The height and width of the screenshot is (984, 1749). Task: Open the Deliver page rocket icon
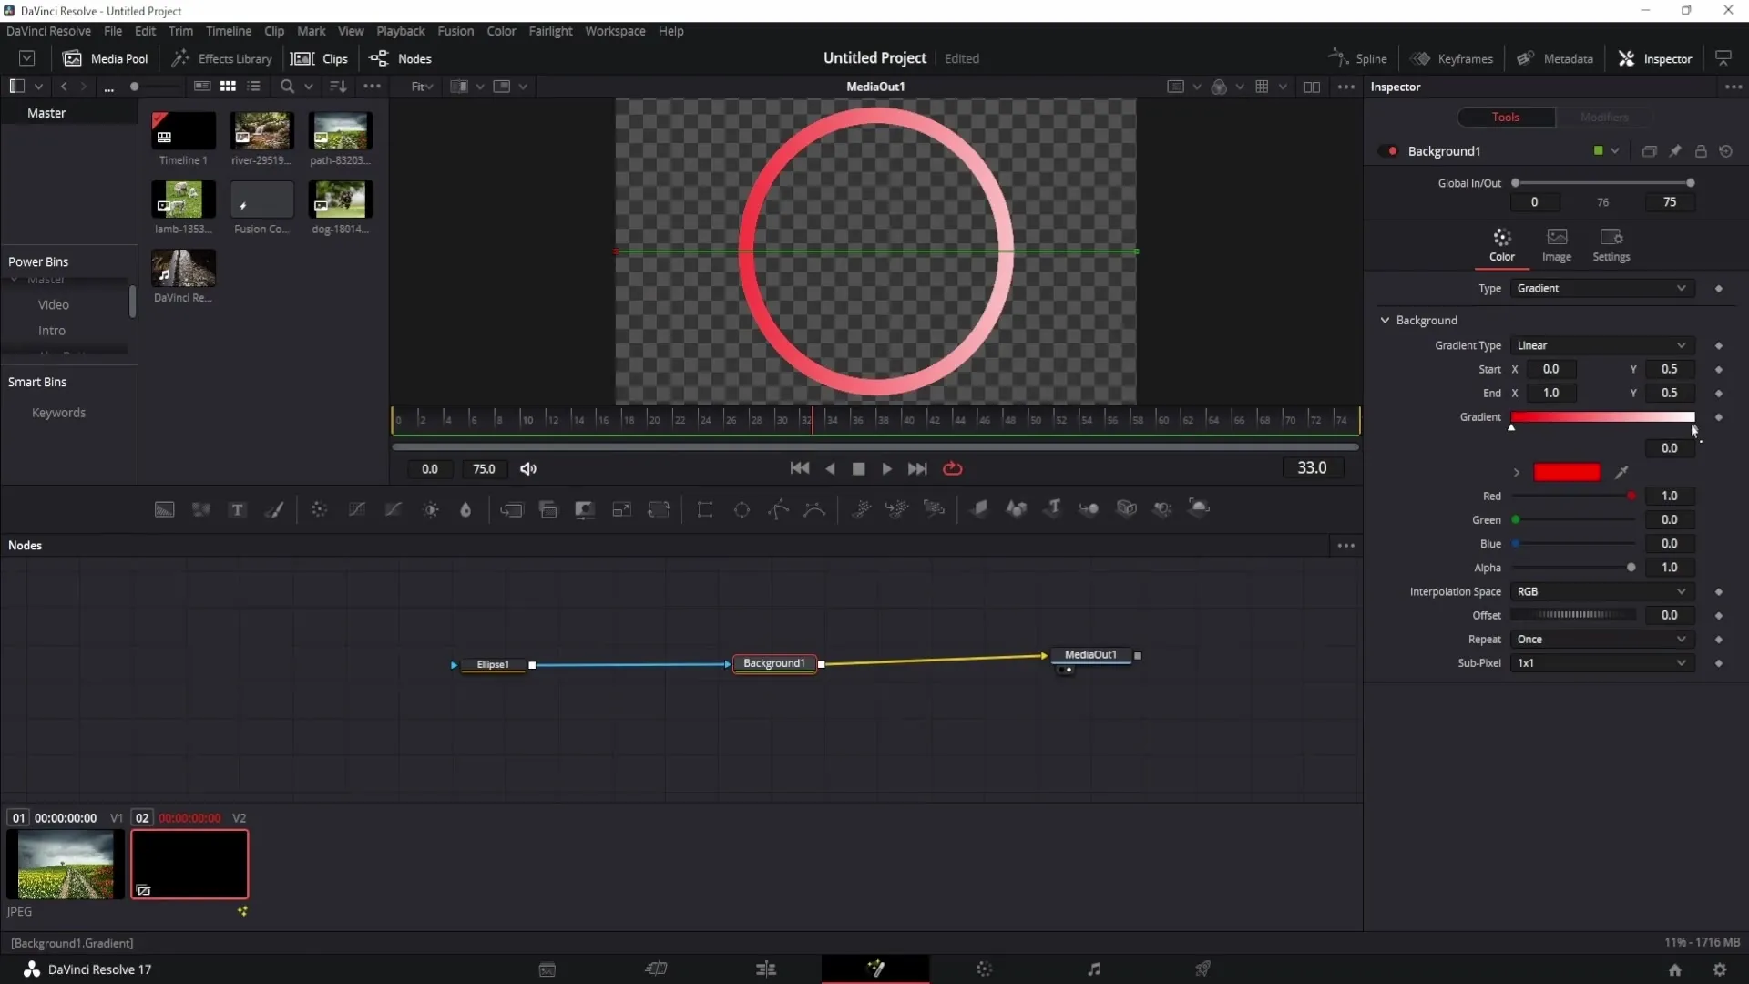click(x=1203, y=969)
